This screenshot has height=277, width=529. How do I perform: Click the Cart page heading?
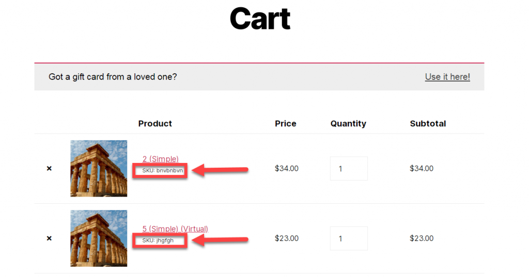[x=260, y=19]
